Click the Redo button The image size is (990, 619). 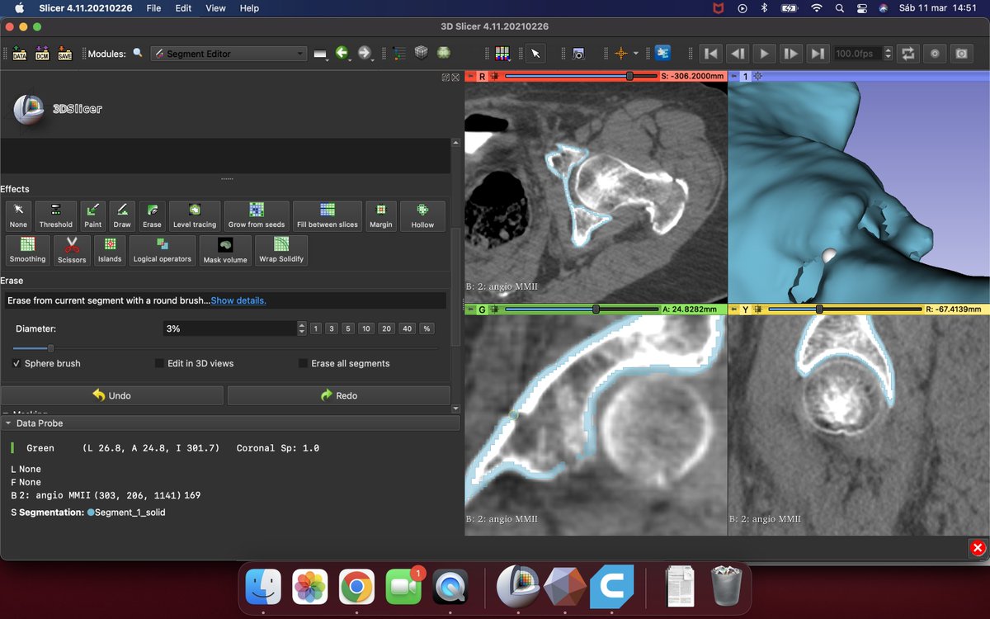coord(338,395)
